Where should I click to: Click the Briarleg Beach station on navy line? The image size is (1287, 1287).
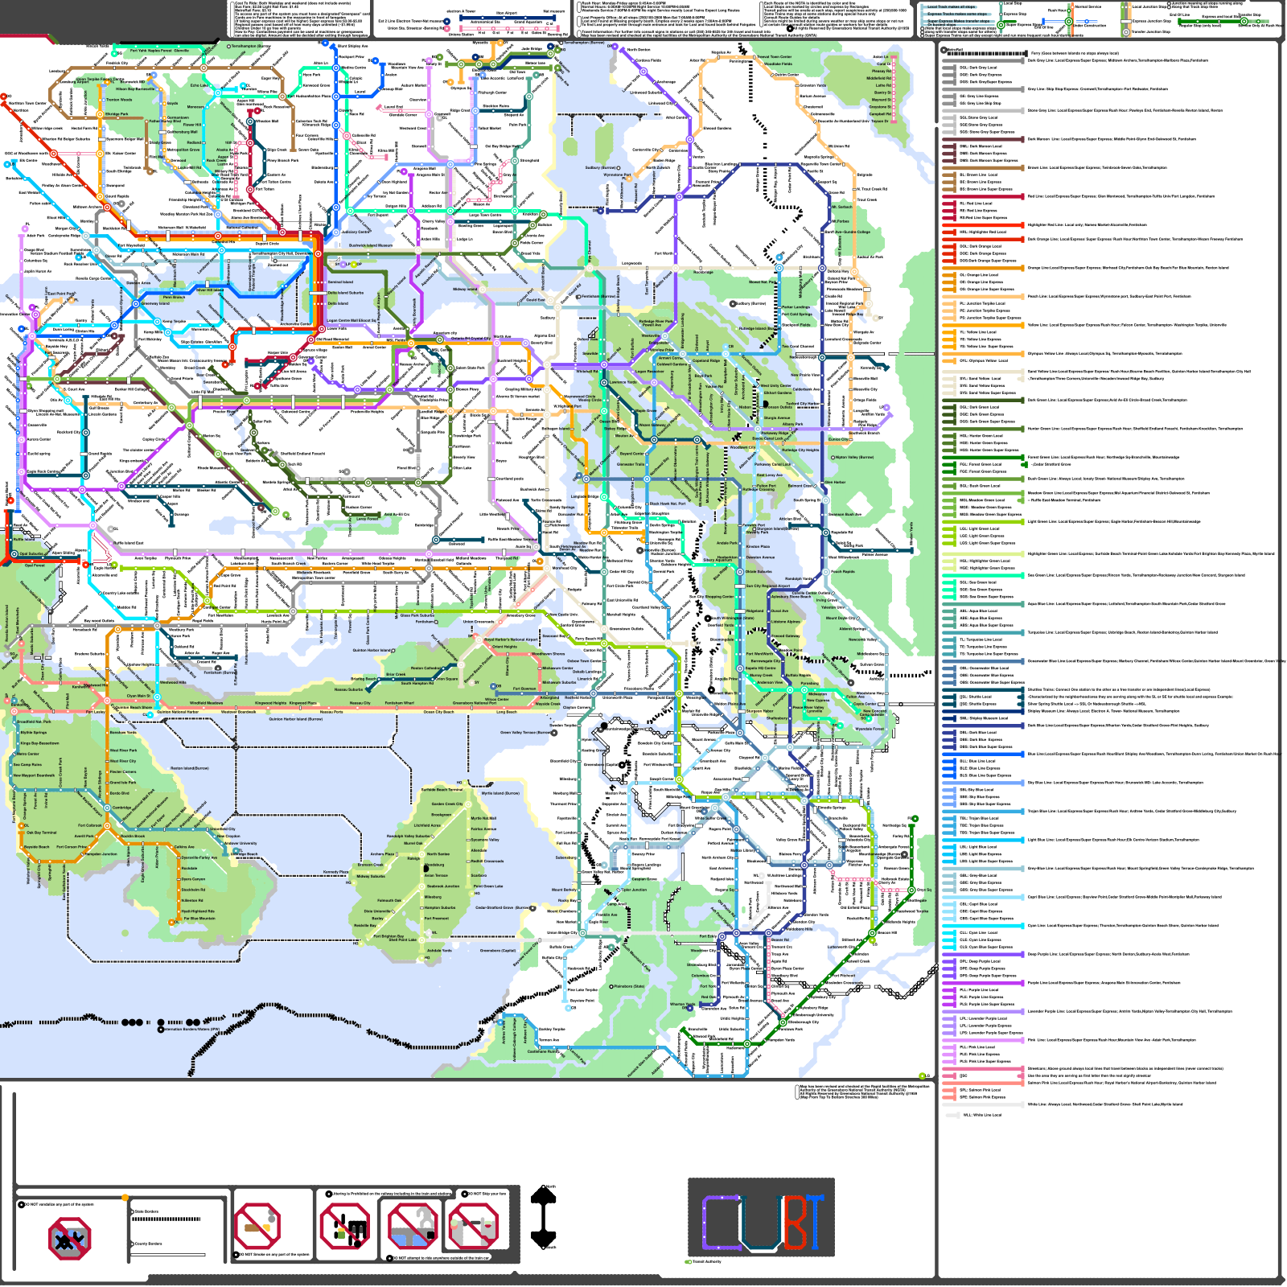378,679
